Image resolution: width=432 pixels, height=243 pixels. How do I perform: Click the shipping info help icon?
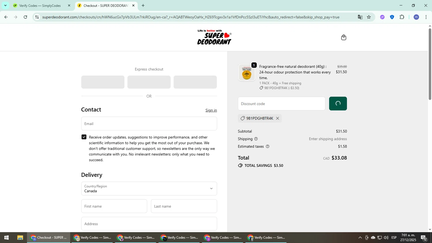point(256,139)
